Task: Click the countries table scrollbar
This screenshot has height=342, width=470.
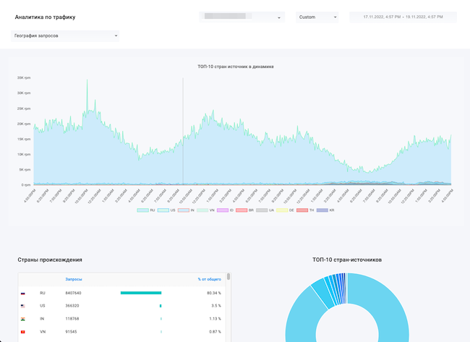Action: [229, 276]
